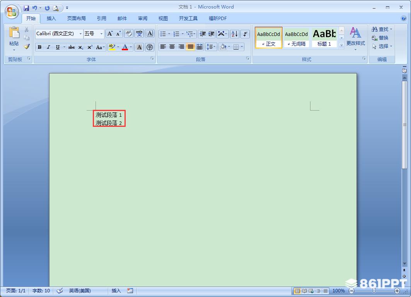Screen dimensions: 411x297
Task: Show or hide paragraph marks
Action: coord(245,34)
